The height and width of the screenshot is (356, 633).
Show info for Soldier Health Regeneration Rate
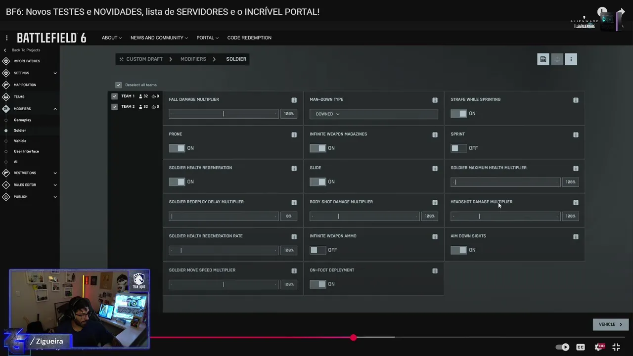(x=294, y=236)
